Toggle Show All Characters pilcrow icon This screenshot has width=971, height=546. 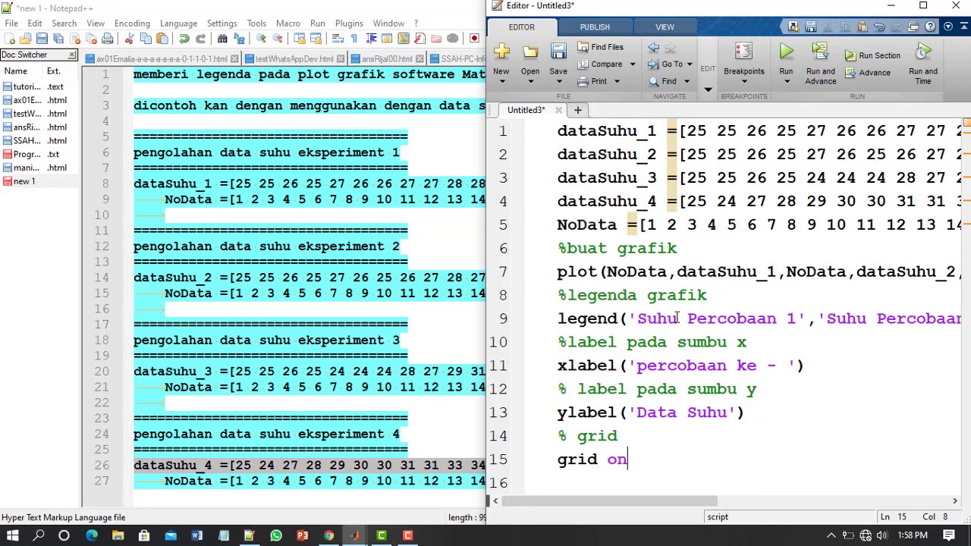pos(354,39)
